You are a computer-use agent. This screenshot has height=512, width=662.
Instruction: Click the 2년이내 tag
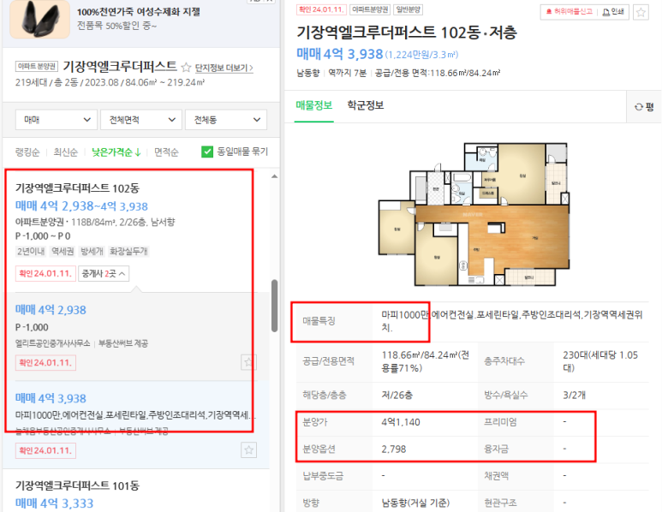click(31, 252)
